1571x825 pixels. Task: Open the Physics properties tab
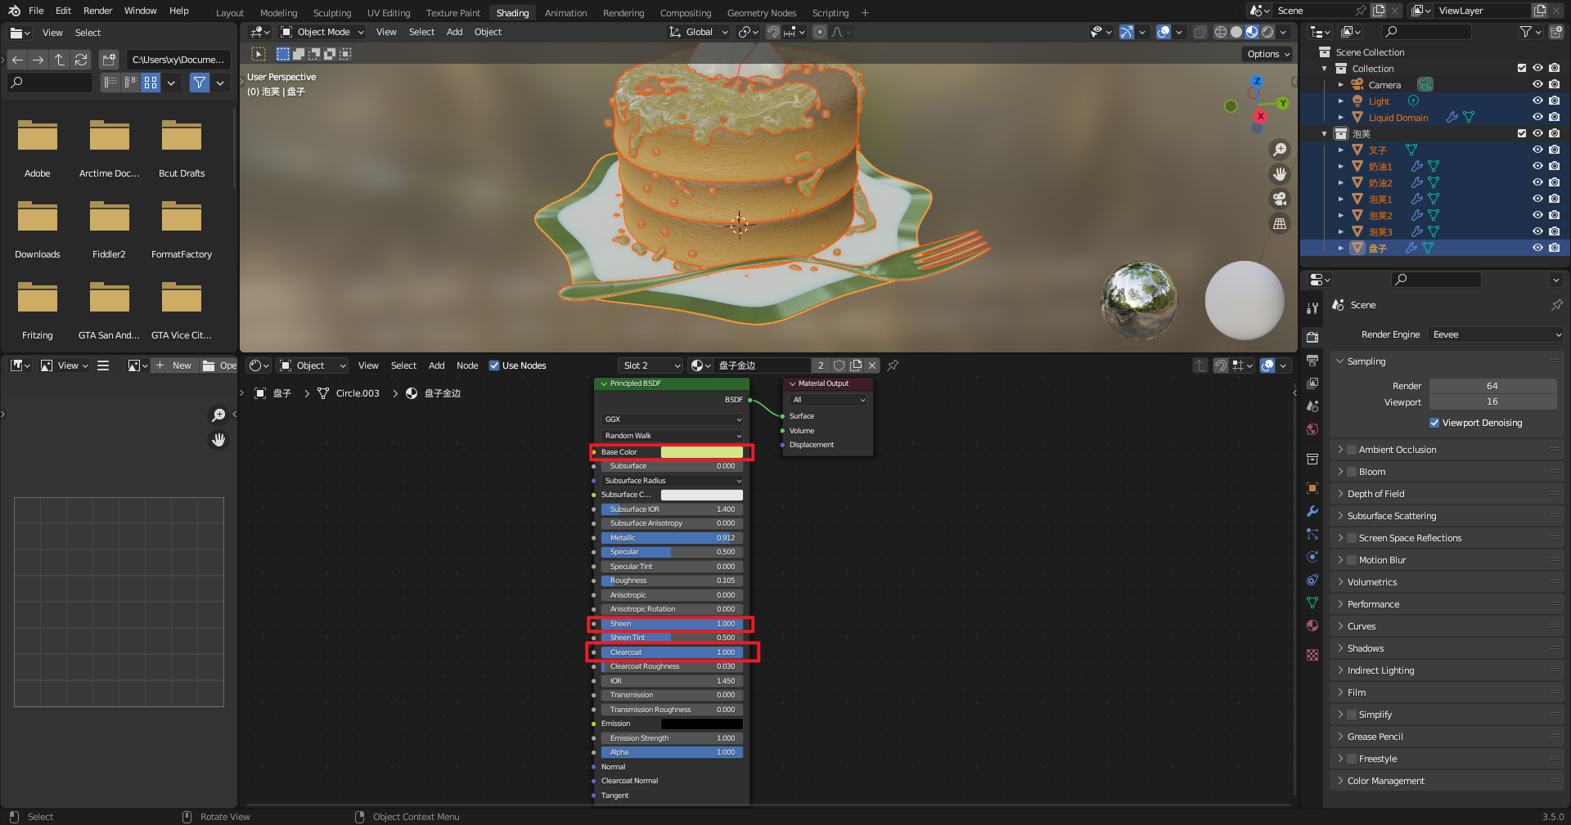pyautogui.click(x=1312, y=557)
